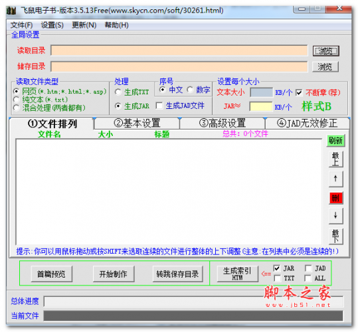Switch to the ③高级设置 tab
358x332 pixels.
pos(222,124)
